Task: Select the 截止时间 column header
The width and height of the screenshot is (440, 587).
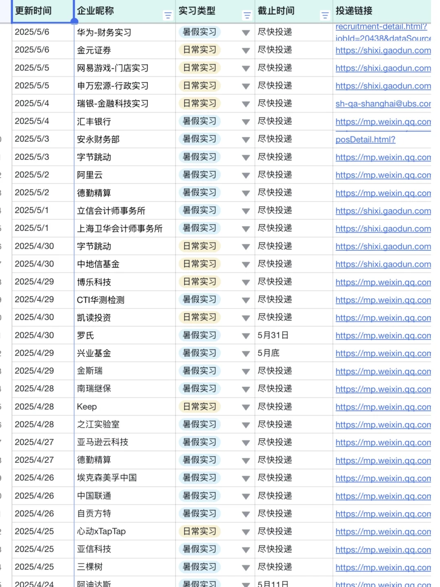Action: coord(294,11)
